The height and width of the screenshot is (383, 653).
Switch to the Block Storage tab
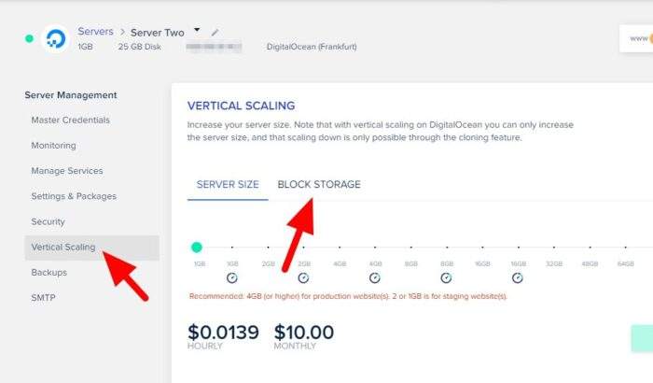(319, 184)
